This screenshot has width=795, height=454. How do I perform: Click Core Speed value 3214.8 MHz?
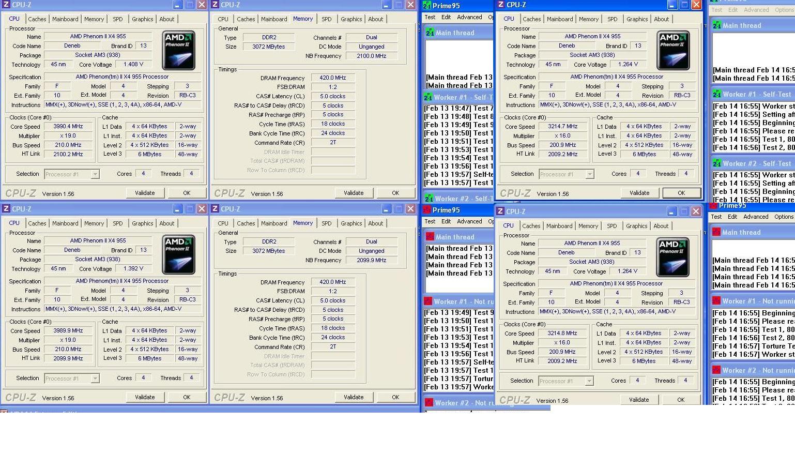click(x=562, y=333)
